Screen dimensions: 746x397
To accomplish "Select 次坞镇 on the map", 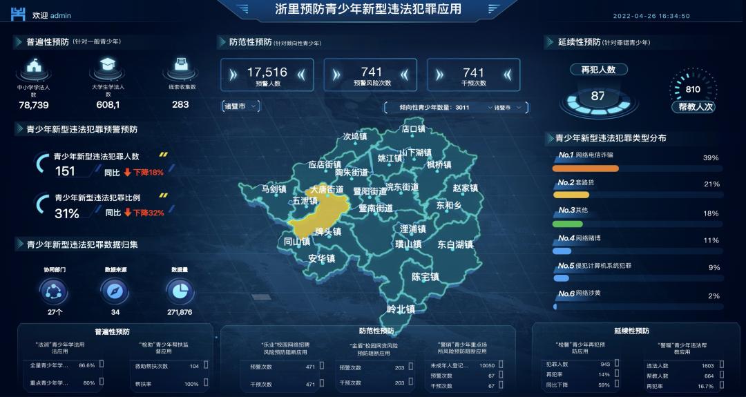I will coord(355,137).
